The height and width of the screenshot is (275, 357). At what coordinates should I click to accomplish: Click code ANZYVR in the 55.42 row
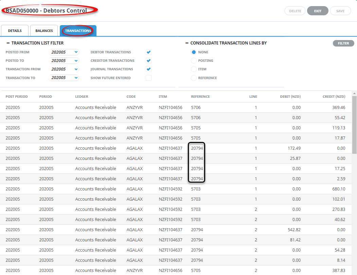click(135, 118)
